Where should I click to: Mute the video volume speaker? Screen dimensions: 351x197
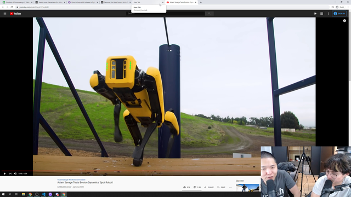[x=15, y=173]
